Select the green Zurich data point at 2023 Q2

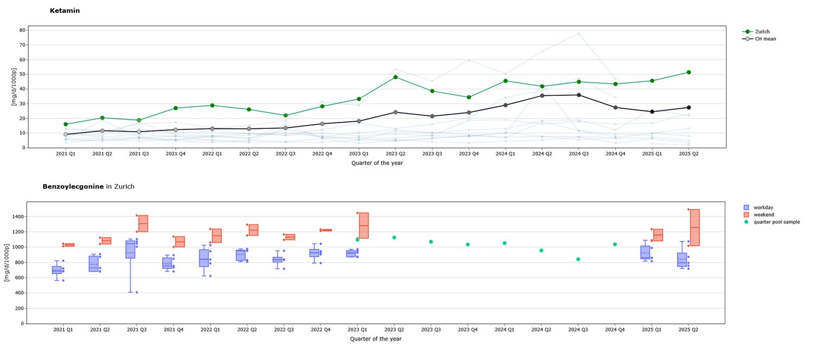click(396, 77)
